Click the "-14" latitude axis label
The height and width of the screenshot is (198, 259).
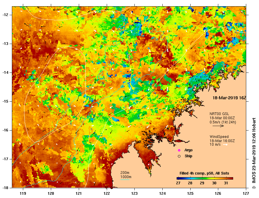(x=5, y=73)
